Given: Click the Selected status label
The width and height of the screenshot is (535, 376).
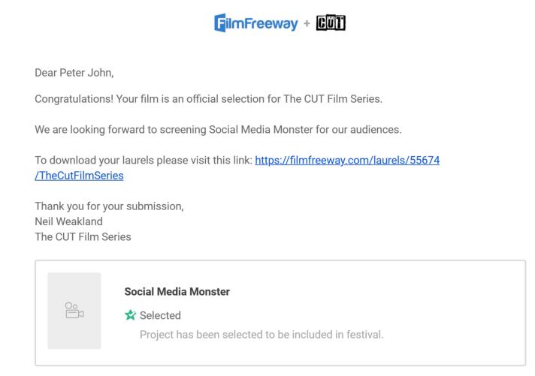Looking at the screenshot, I should point(160,315).
